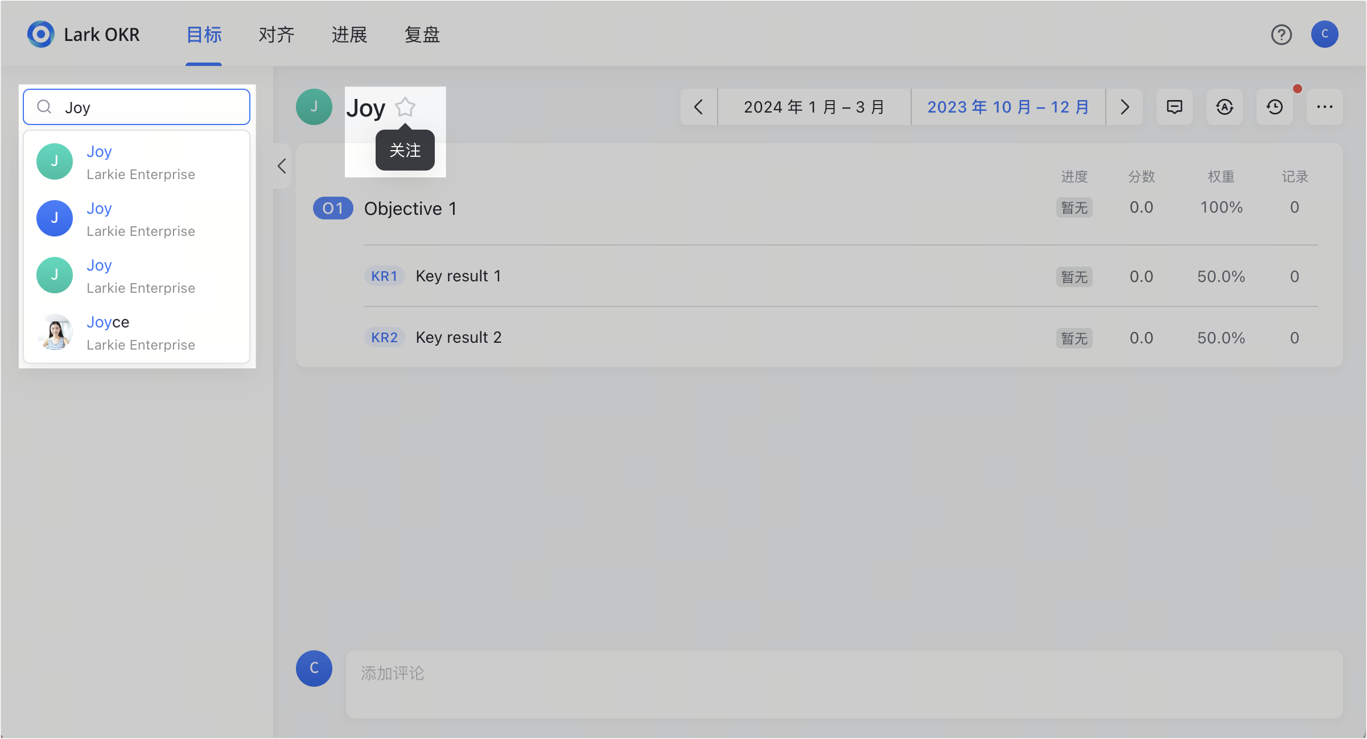The height and width of the screenshot is (739, 1367).
Task: Open the more options ellipsis menu
Action: point(1324,107)
